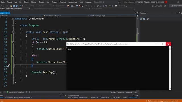
Task: Switch to the Локальные tab
Action: (x=9, y=97)
